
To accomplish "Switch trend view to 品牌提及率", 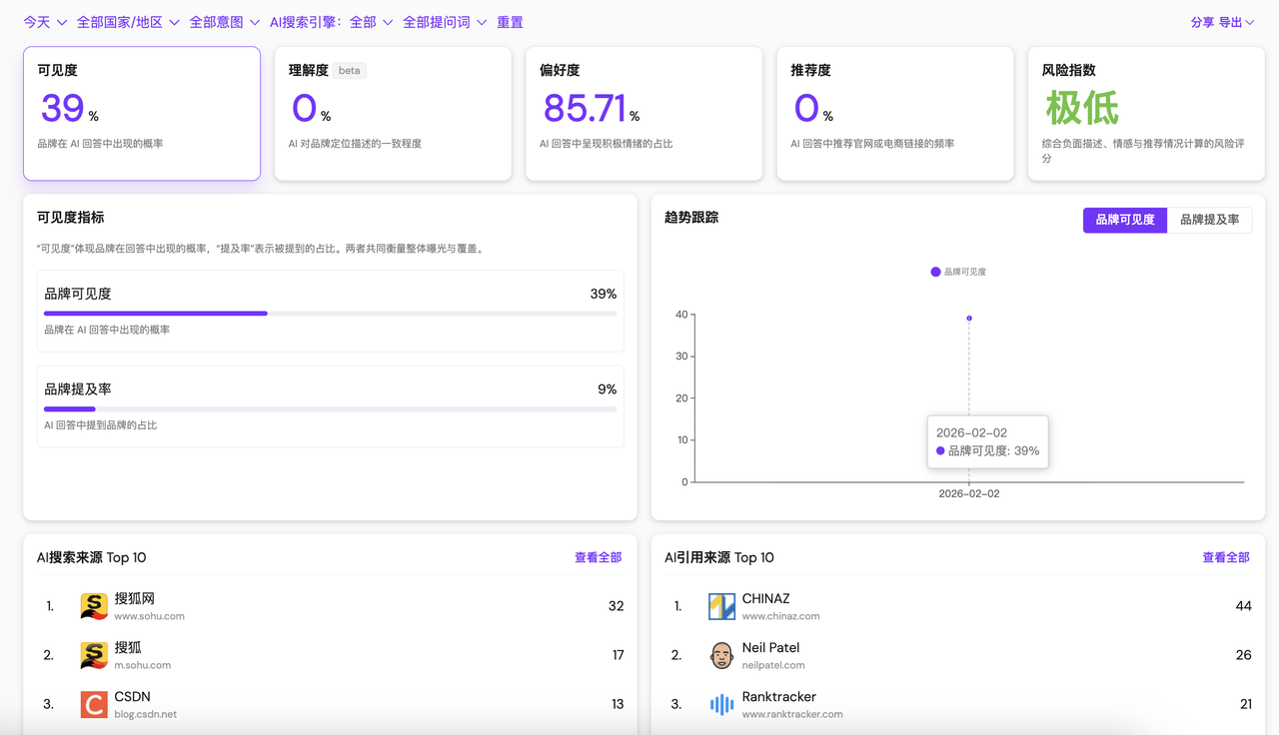I will pyautogui.click(x=1209, y=220).
